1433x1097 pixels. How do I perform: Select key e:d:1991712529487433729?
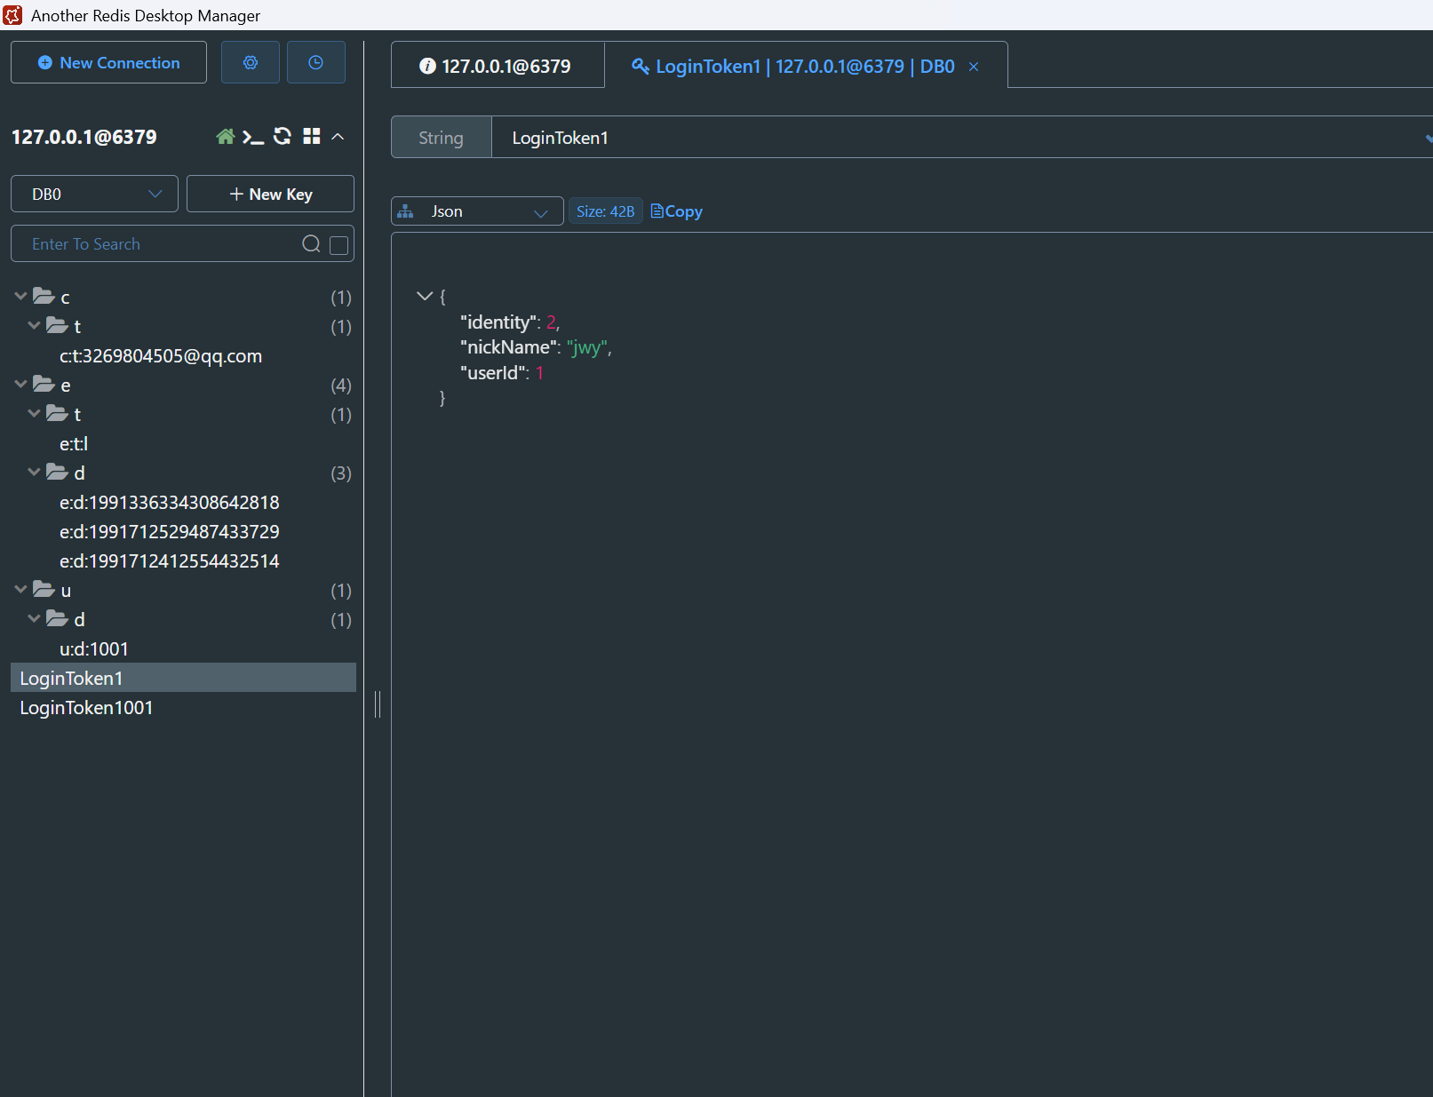click(170, 532)
